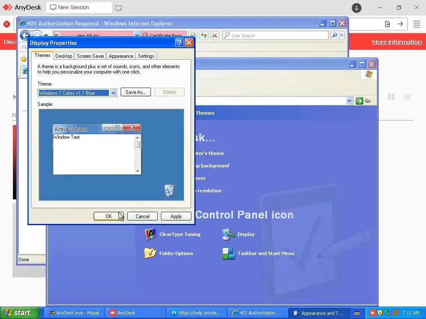Open the Start menu
The image size is (426, 319).
[x=20, y=313]
